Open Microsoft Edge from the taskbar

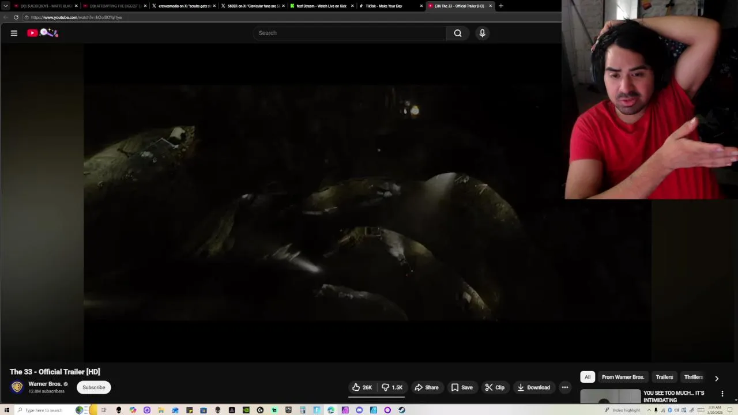(331, 410)
